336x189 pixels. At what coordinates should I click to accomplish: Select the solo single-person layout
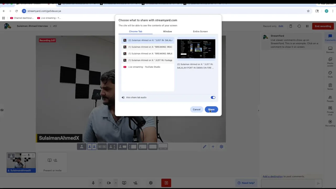(x=82, y=147)
